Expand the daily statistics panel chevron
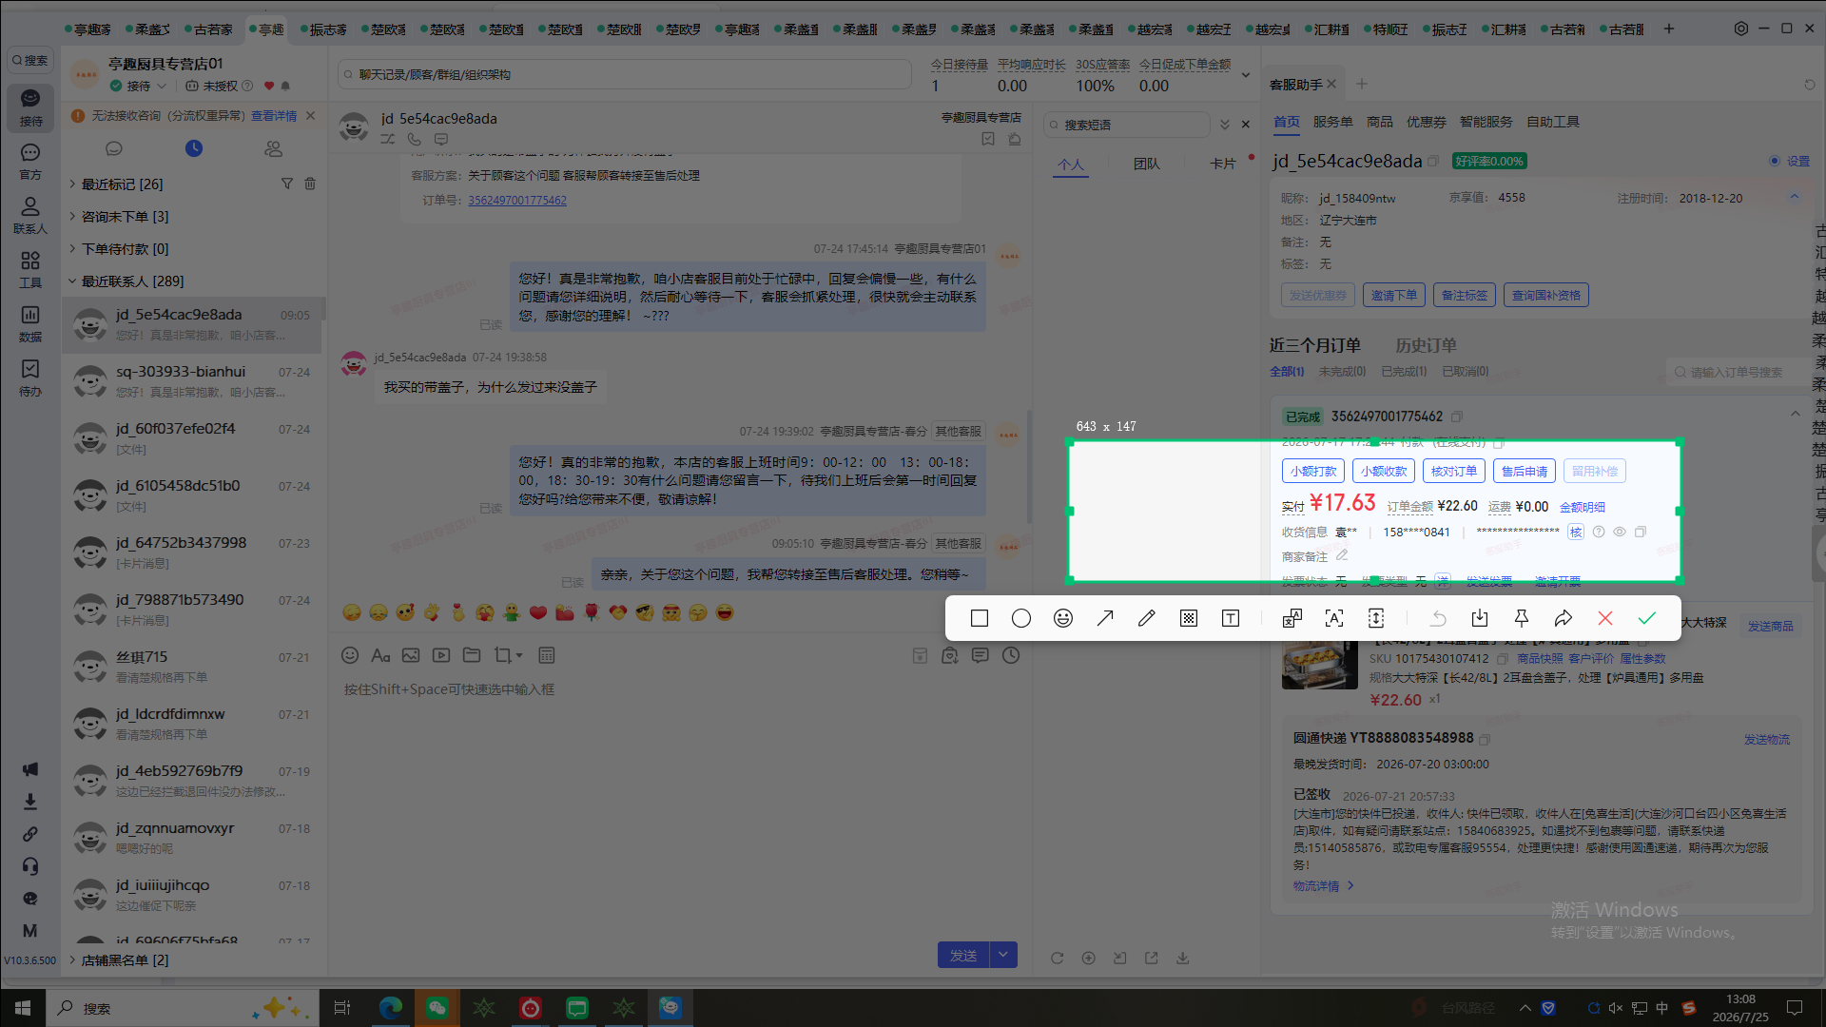Viewport: 1826px width, 1027px height. (1246, 75)
